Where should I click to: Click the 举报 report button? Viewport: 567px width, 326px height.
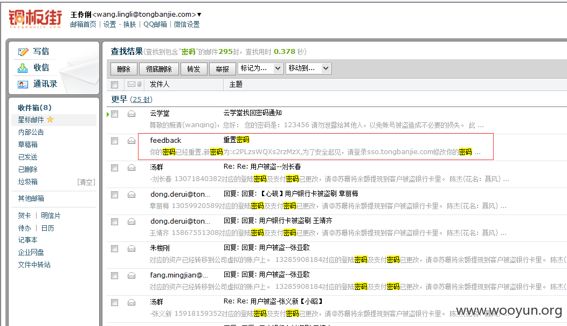point(223,68)
